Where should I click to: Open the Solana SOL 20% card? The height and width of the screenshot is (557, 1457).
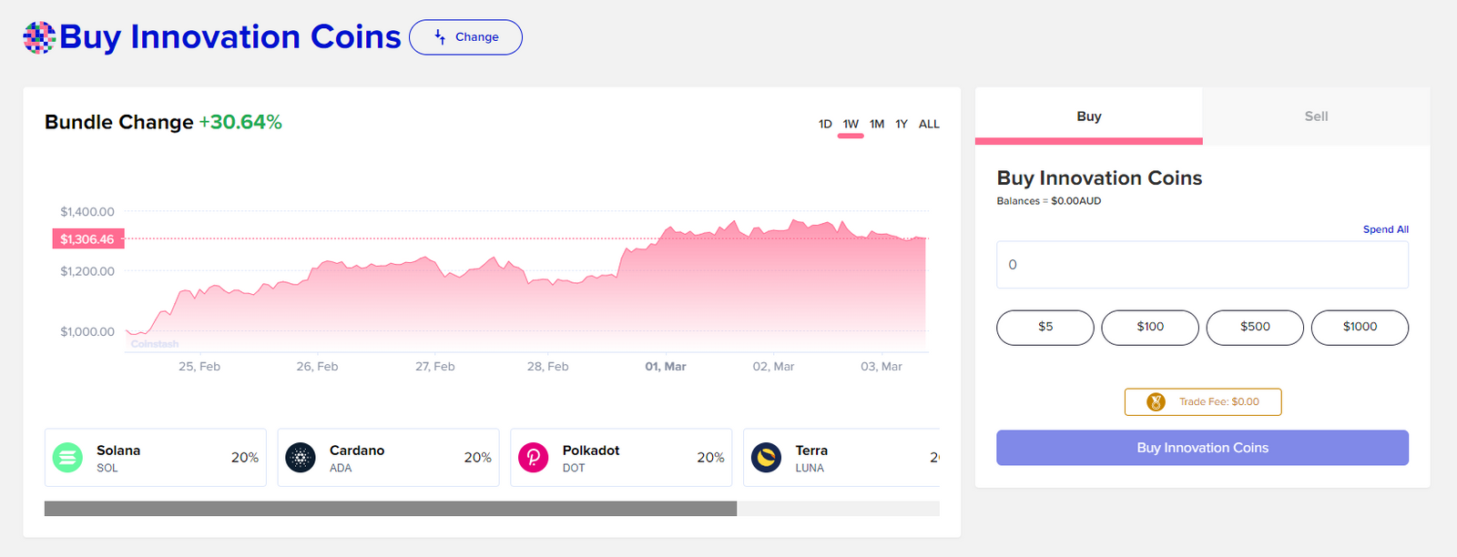tap(156, 458)
